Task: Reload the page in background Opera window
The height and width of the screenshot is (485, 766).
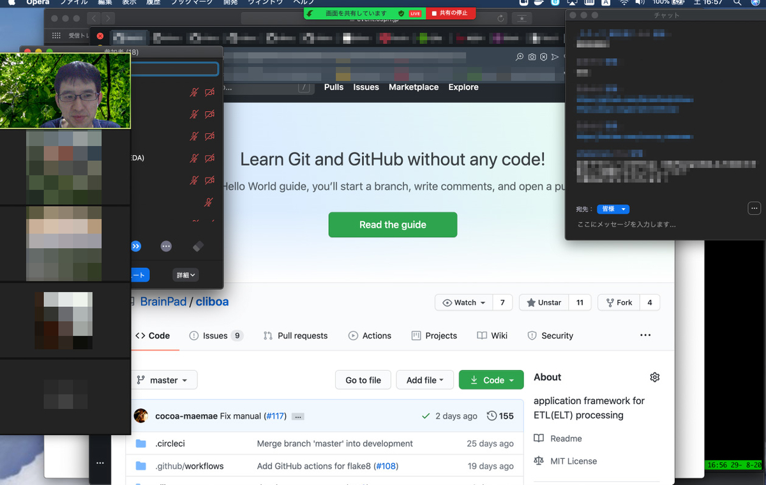Action: point(500,19)
